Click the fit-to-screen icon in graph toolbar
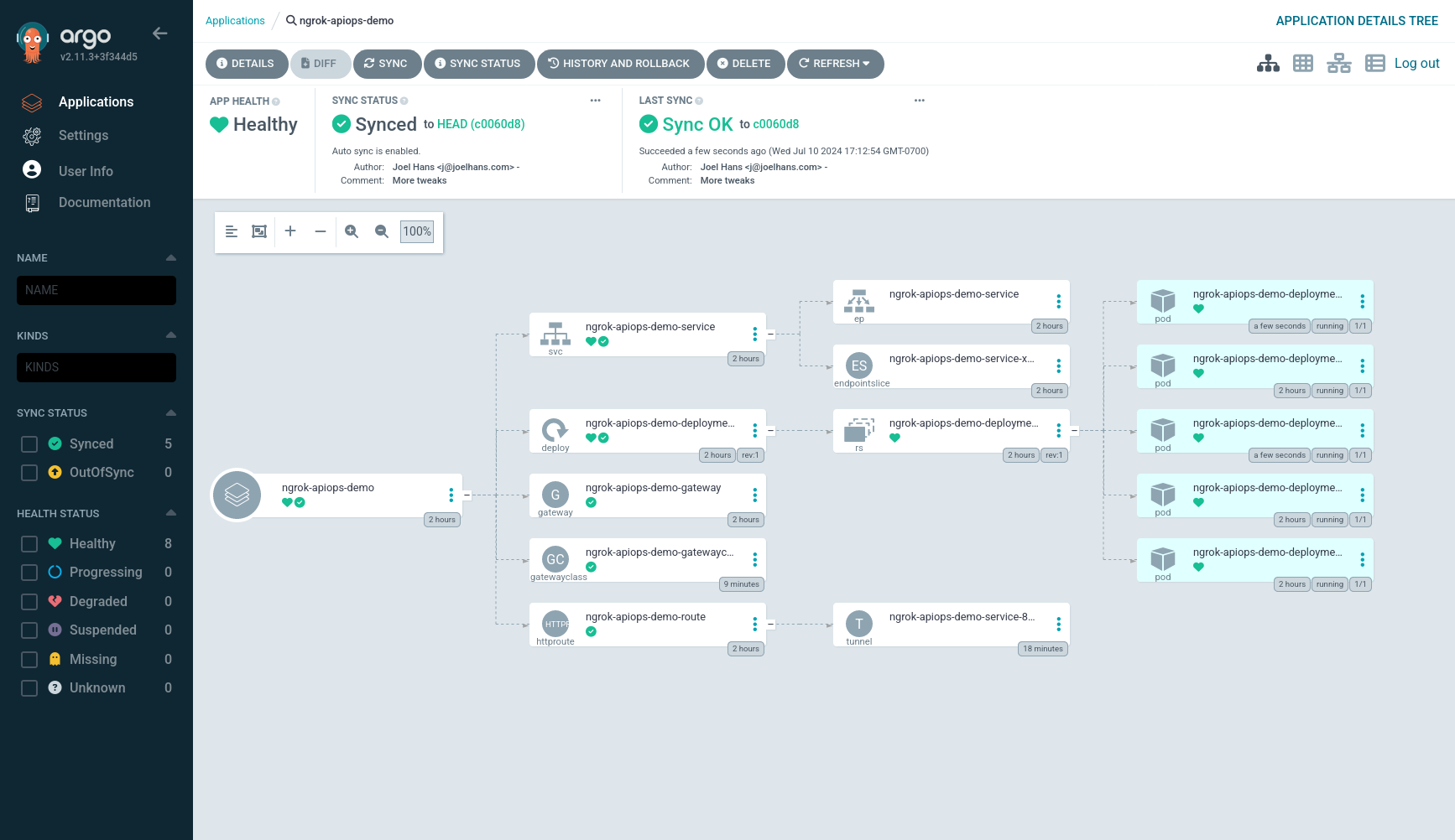Screen dimensions: 1455x840 [x=258, y=231]
